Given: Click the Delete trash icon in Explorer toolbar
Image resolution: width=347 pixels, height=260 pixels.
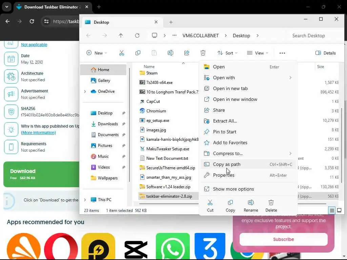Looking at the screenshot, I should [x=203, y=53].
